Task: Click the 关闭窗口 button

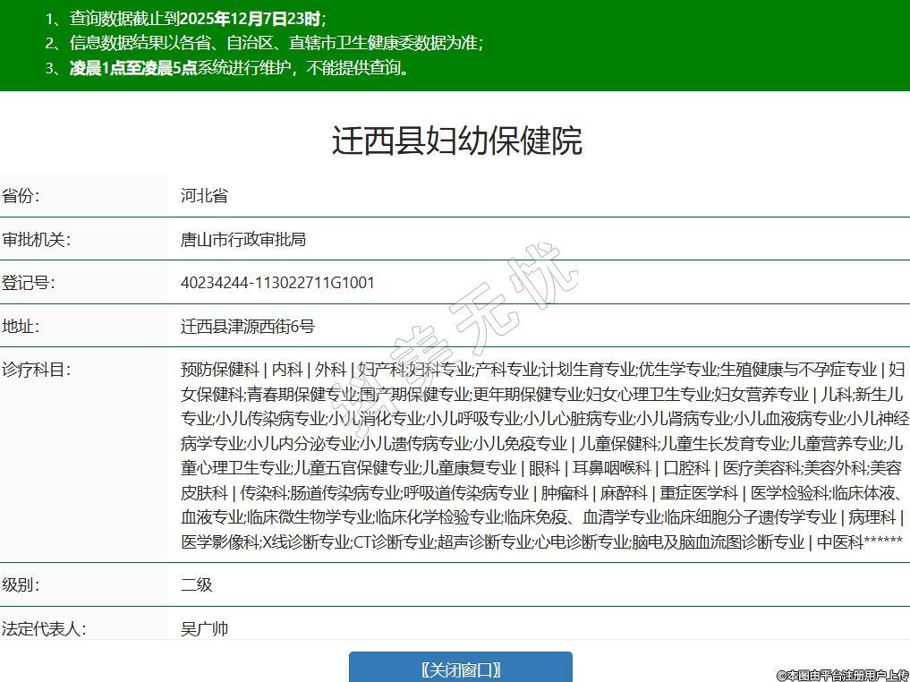Action: tap(460, 669)
